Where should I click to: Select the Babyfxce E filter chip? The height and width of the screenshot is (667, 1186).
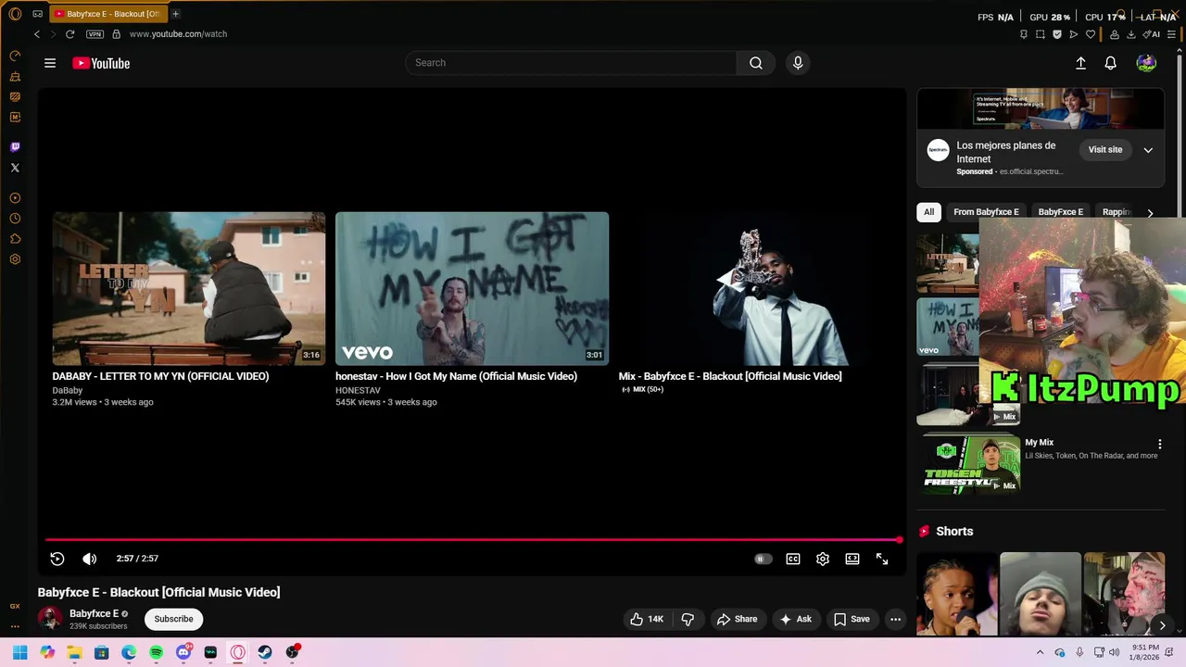click(1060, 212)
